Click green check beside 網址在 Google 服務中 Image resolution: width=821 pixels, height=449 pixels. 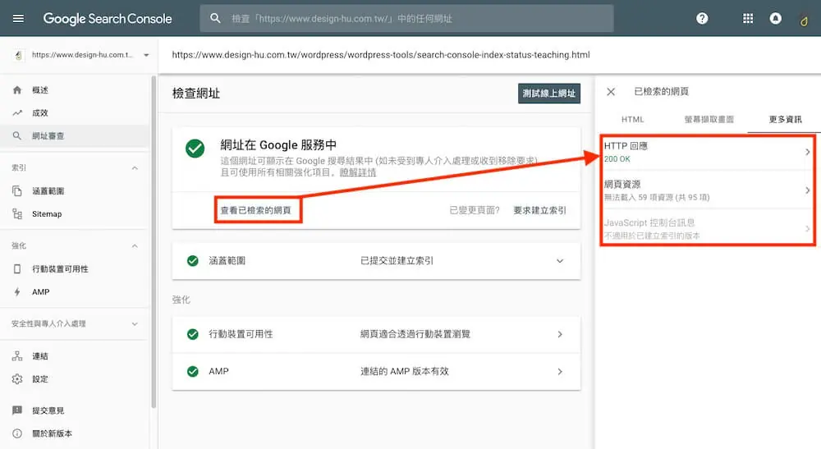click(195, 149)
